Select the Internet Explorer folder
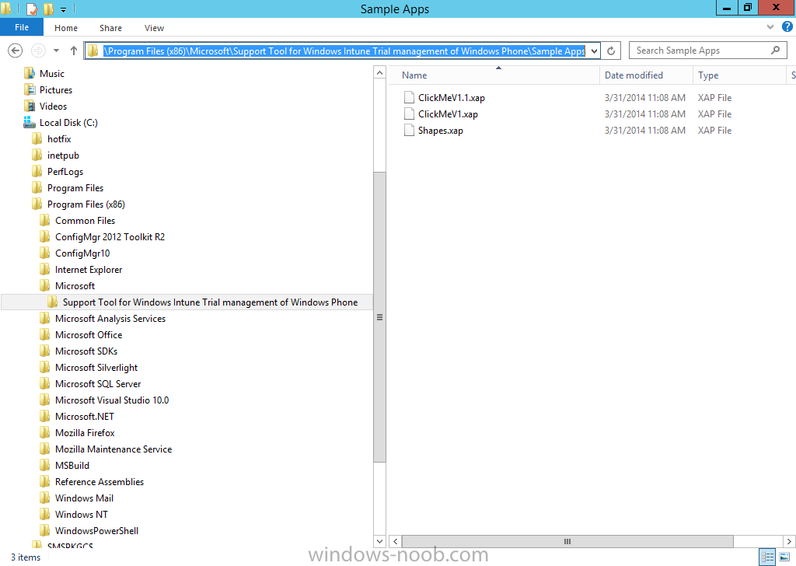This screenshot has width=796, height=566. 89,270
